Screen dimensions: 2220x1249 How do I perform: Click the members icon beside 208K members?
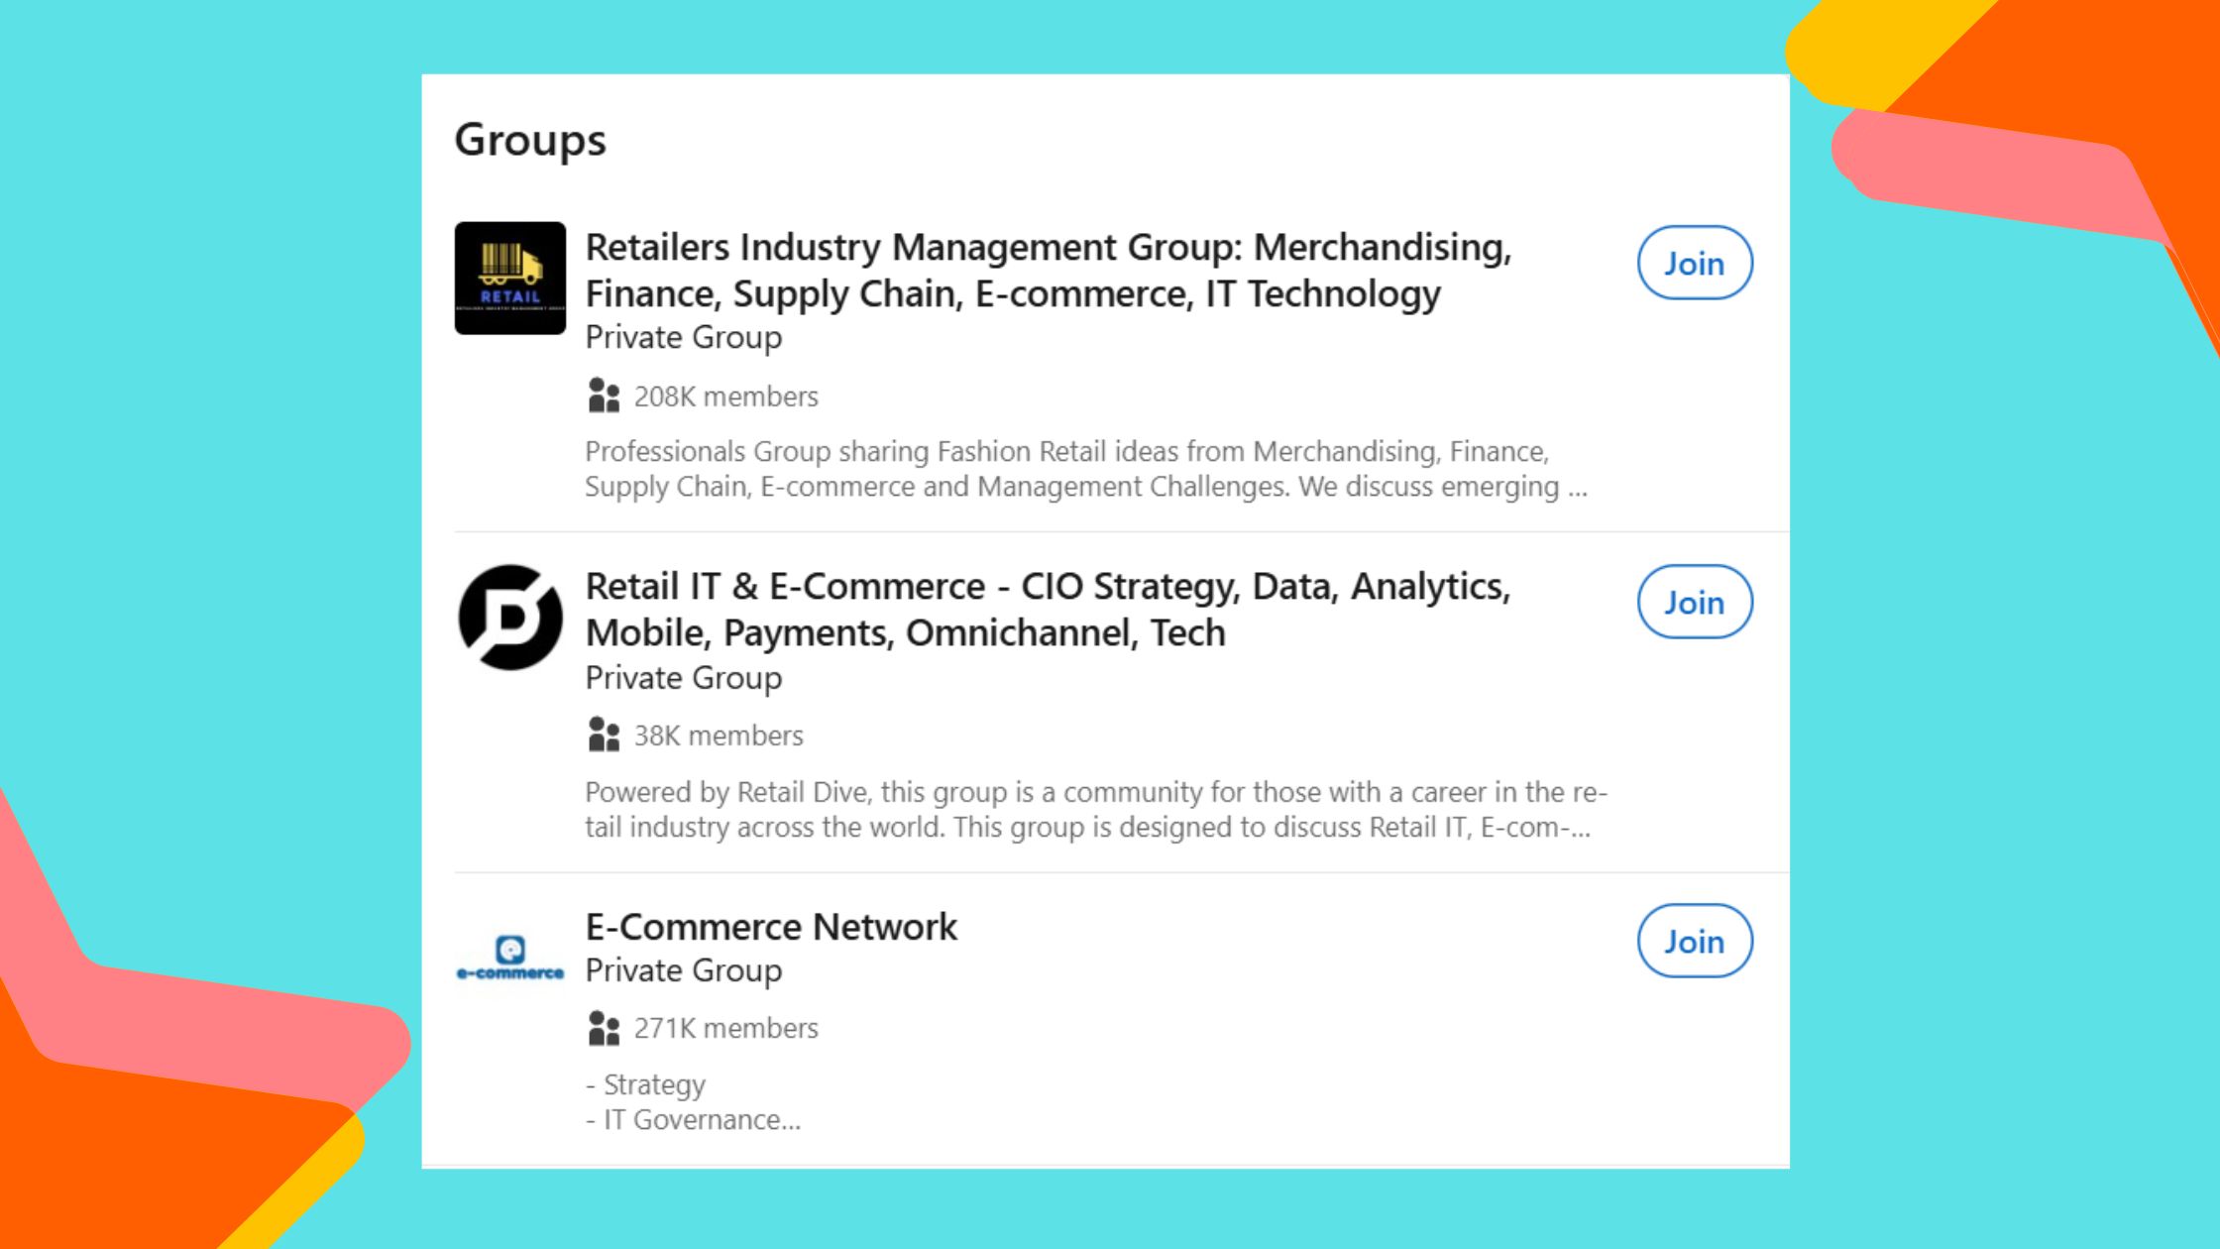603,396
